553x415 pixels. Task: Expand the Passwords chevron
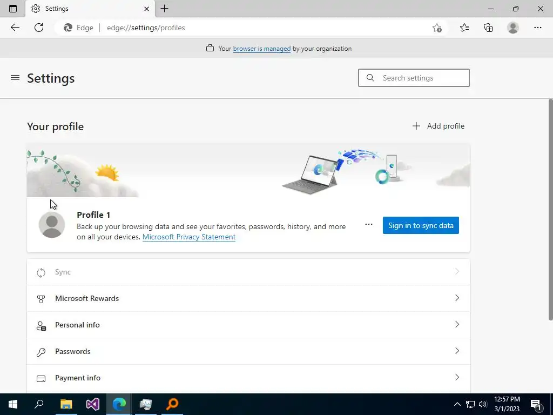457,351
